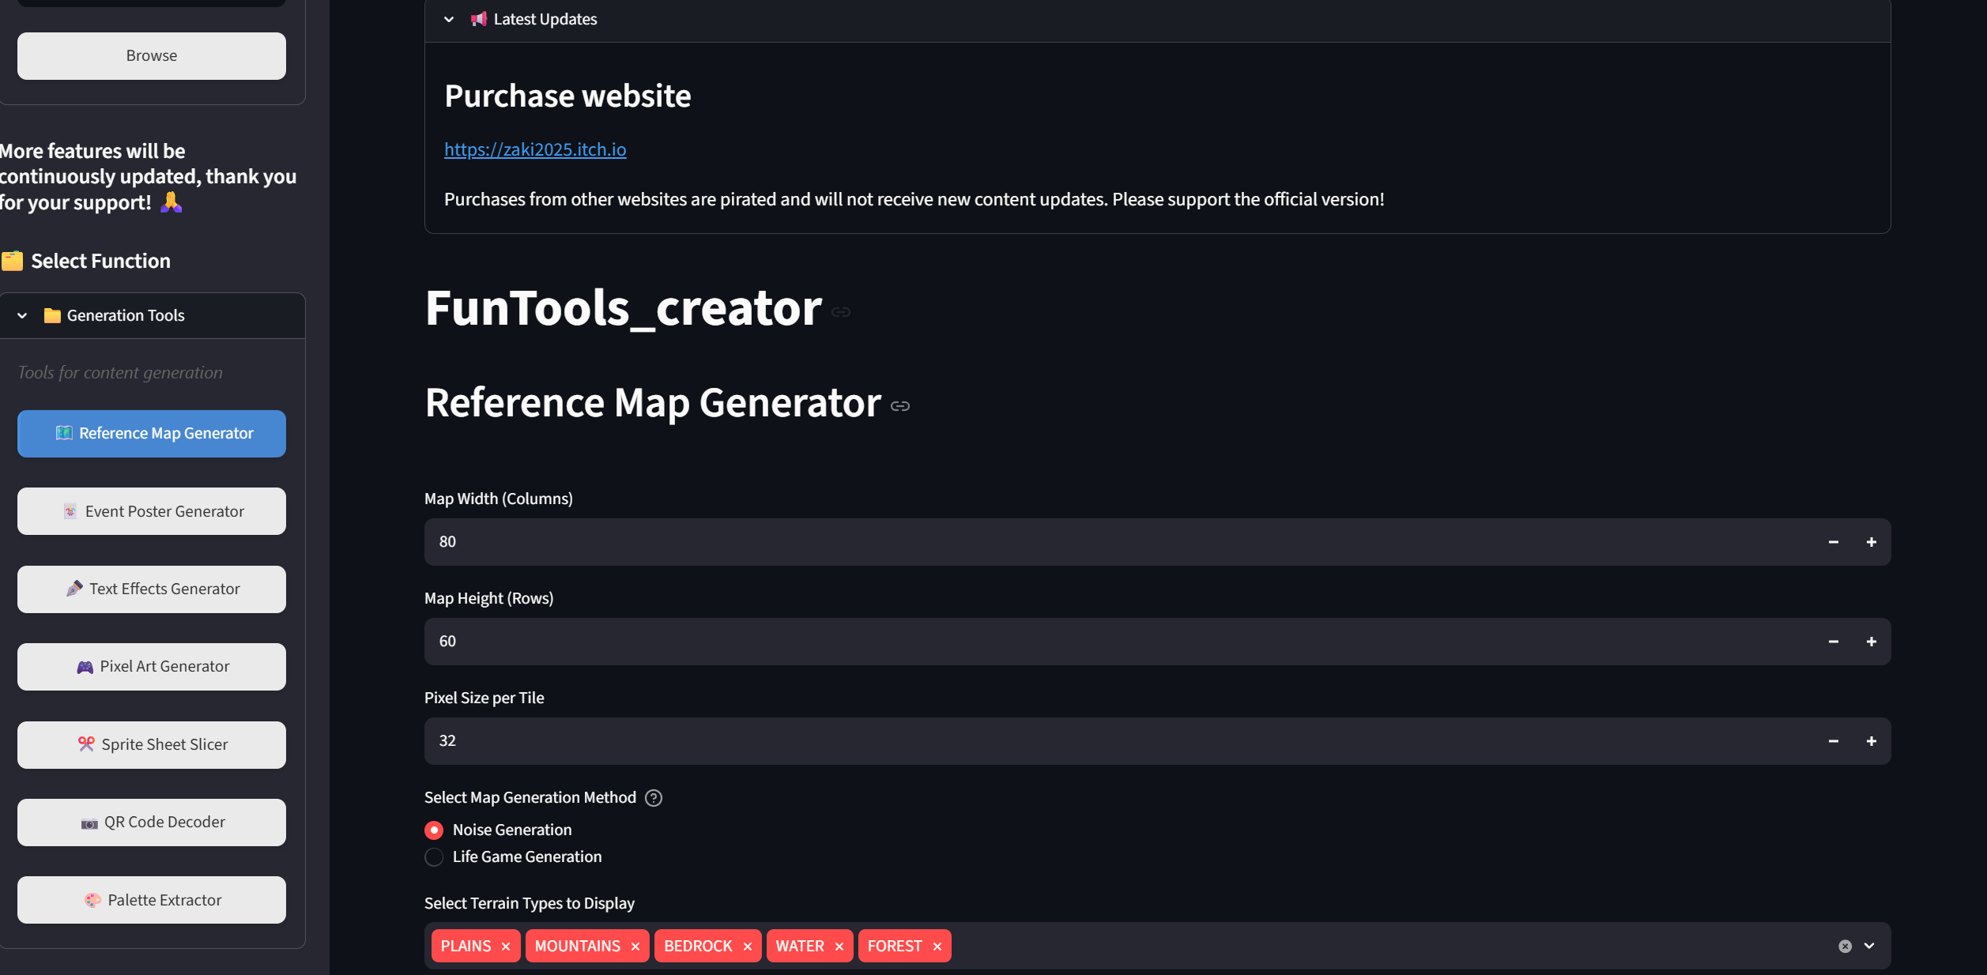
Task: Open the Event Poster Generator
Action: point(152,511)
